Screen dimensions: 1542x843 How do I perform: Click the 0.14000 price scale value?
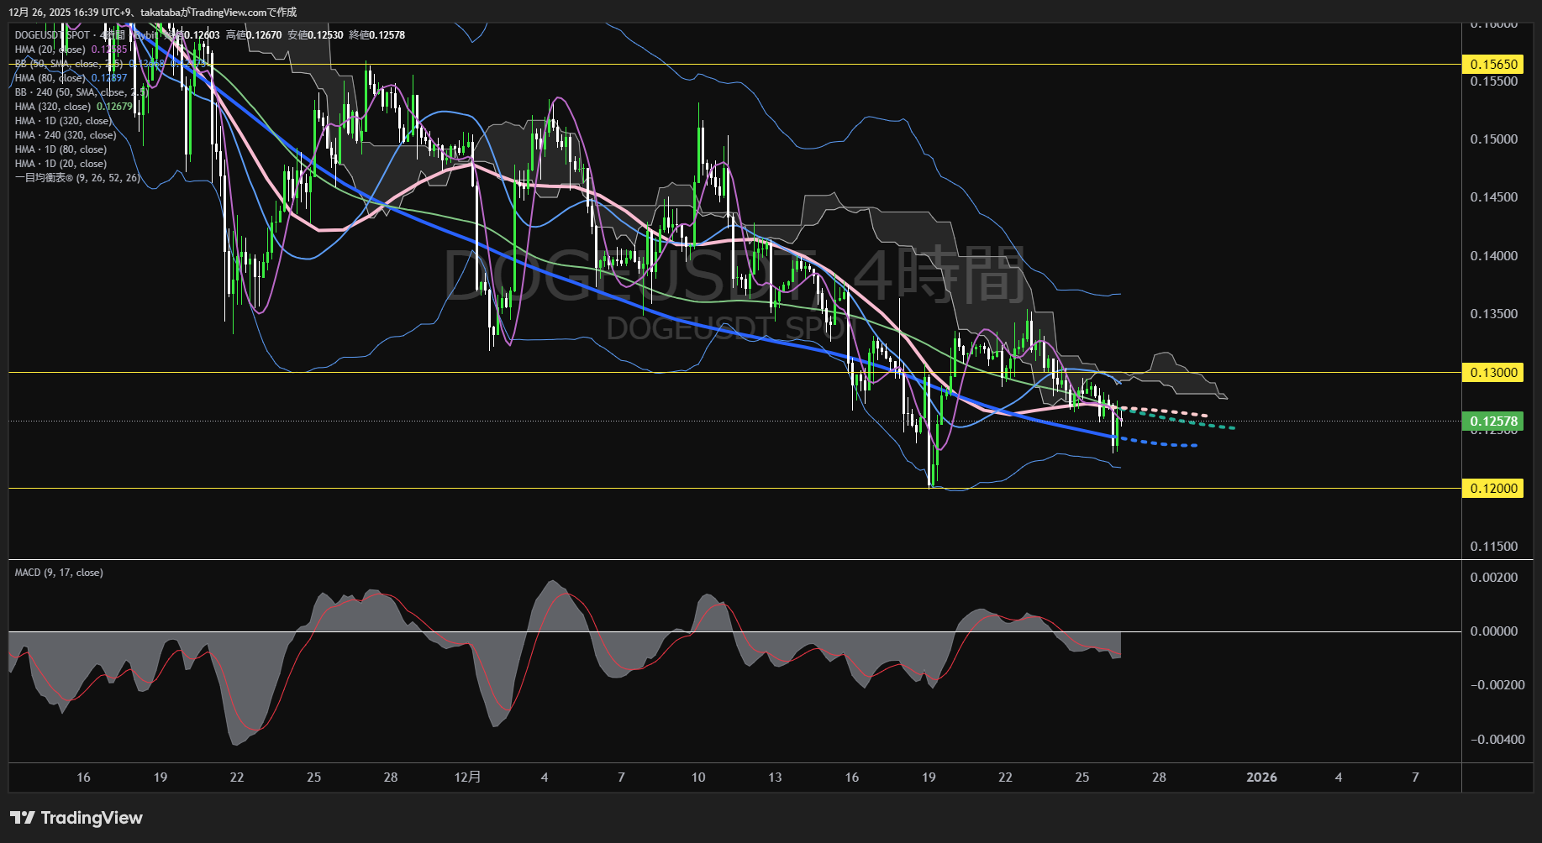[x=1493, y=256]
